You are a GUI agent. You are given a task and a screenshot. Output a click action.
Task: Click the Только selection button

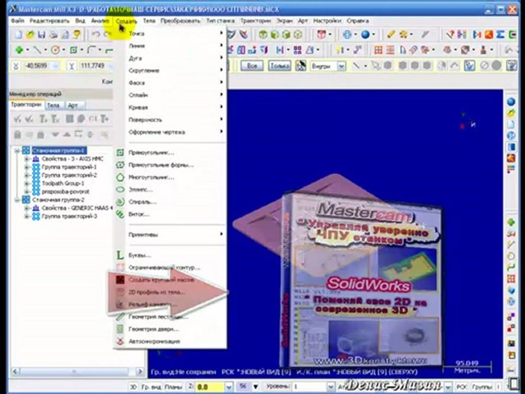click(279, 66)
